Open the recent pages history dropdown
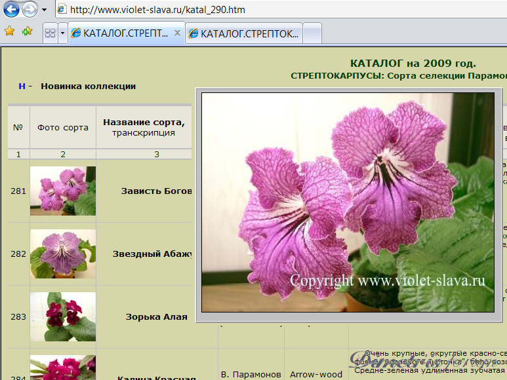This screenshot has height=380, width=507. (x=44, y=10)
